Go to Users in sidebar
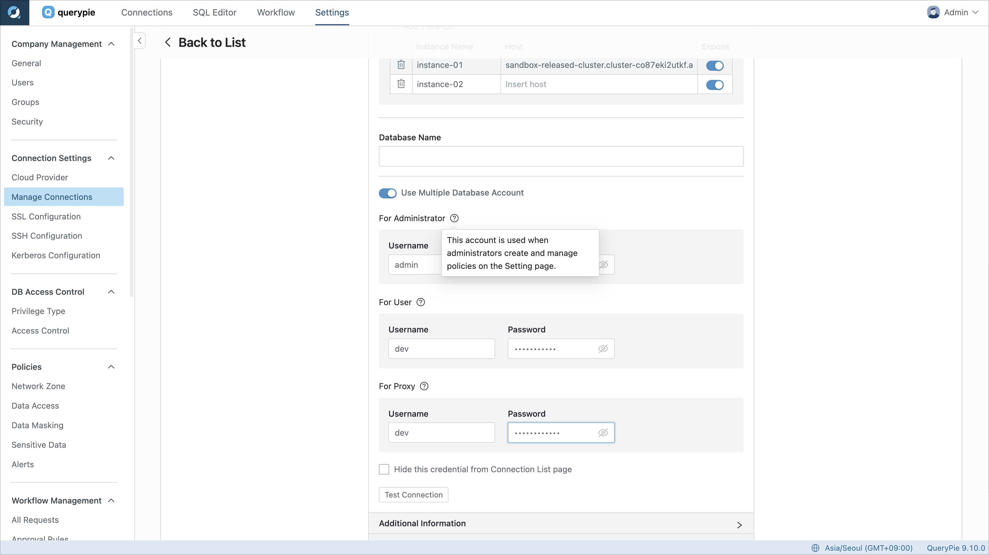This screenshot has width=989, height=555. click(x=22, y=83)
